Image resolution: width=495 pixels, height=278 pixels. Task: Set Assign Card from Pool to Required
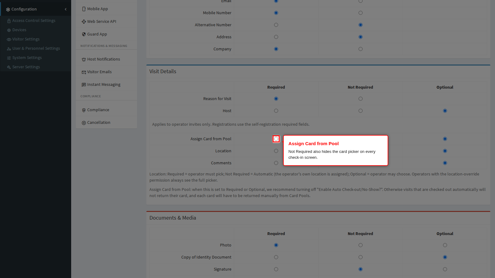click(276, 139)
